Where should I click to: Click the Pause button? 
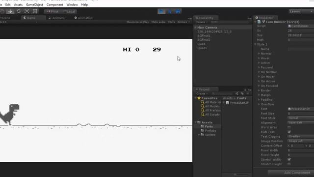click(170, 12)
